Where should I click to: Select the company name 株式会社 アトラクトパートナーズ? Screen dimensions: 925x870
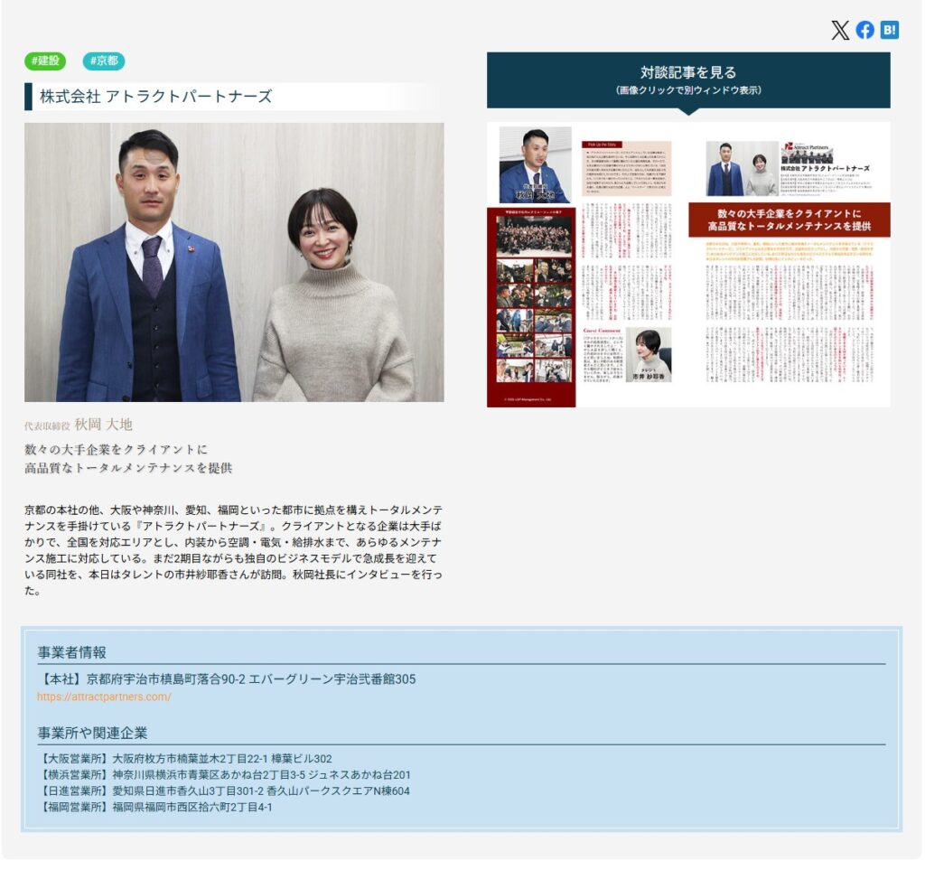(155, 96)
